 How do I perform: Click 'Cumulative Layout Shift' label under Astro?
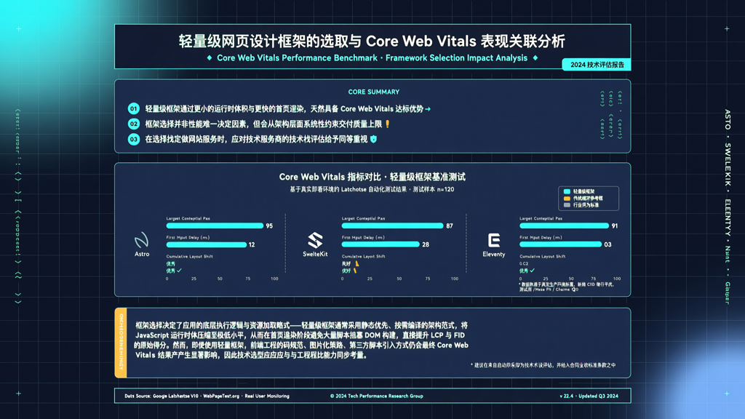[190, 257]
